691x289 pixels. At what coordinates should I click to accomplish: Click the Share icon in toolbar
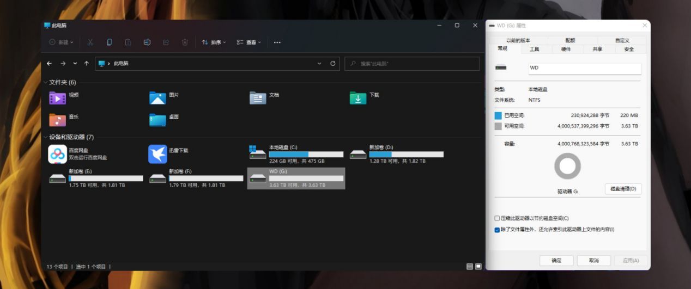click(x=166, y=42)
